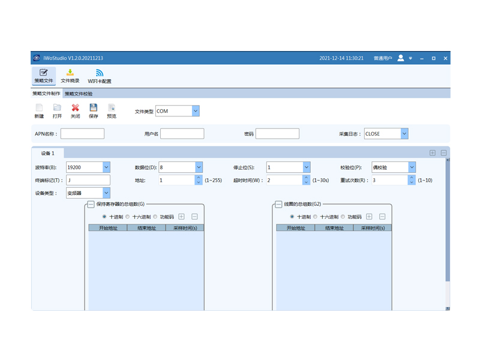Add a row to coil group (G2)
This screenshot has height=360, width=480.
[369, 217]
